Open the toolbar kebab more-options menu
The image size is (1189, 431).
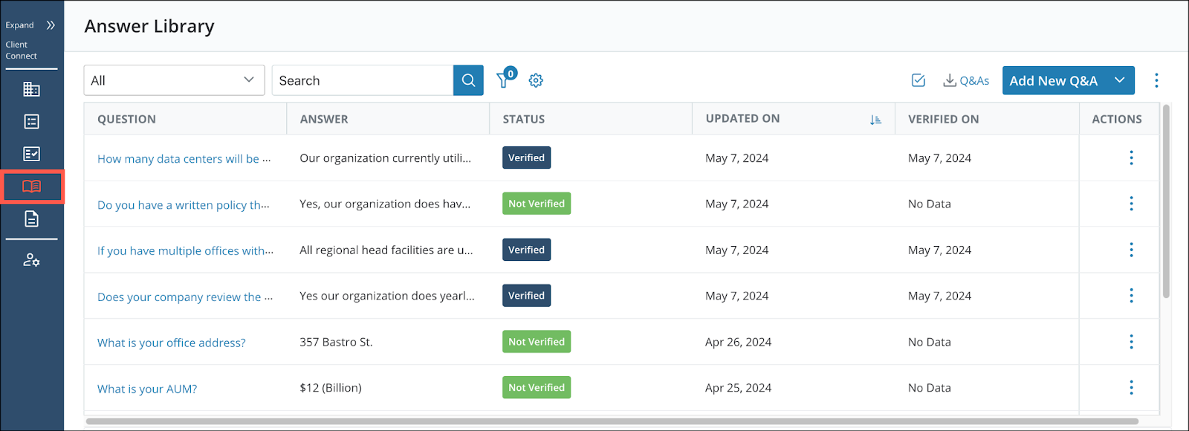(1156, 80)
